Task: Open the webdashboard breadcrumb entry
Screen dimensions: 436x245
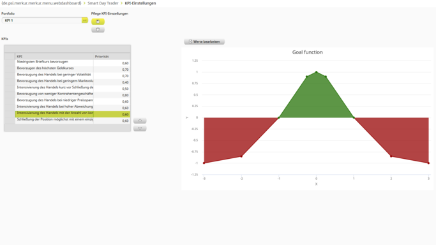Action: (41, 3)
